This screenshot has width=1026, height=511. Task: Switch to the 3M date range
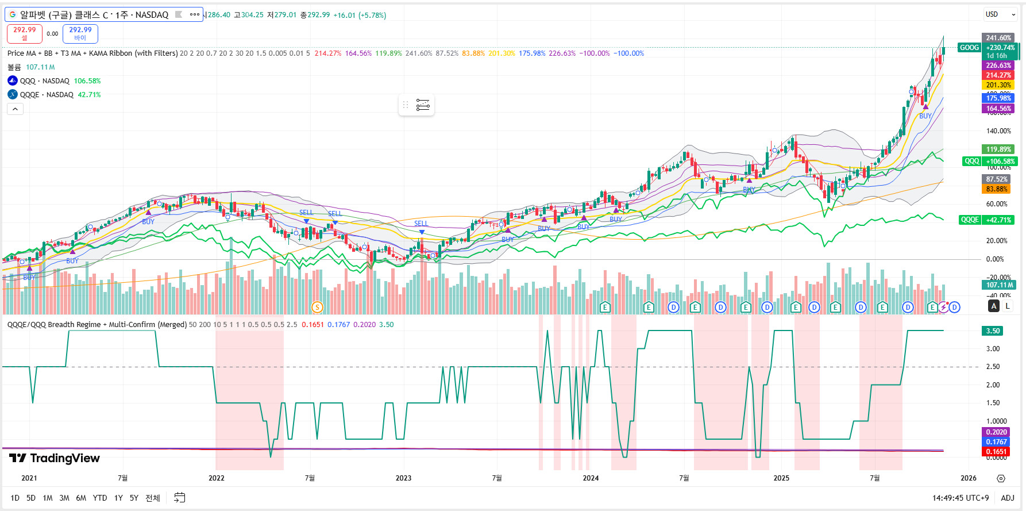coord(64,498)
